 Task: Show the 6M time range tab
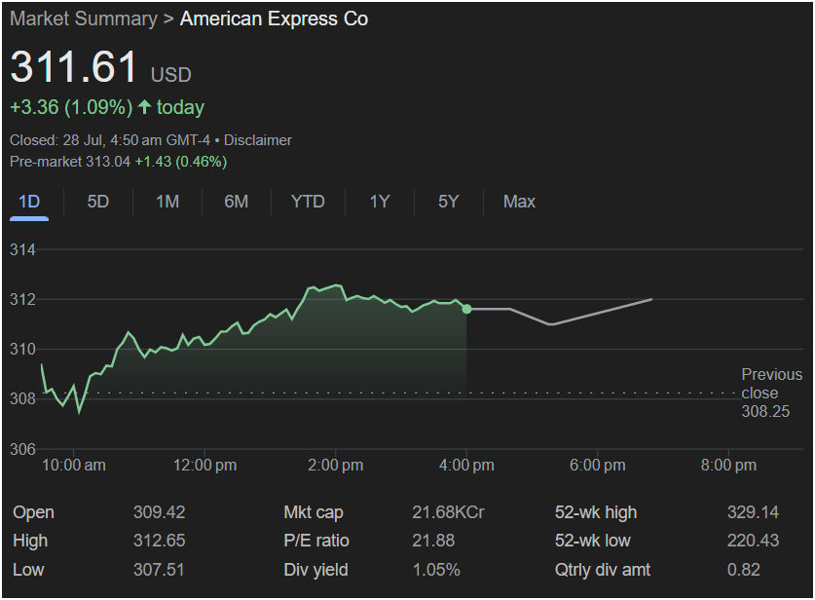pos(236,202)
